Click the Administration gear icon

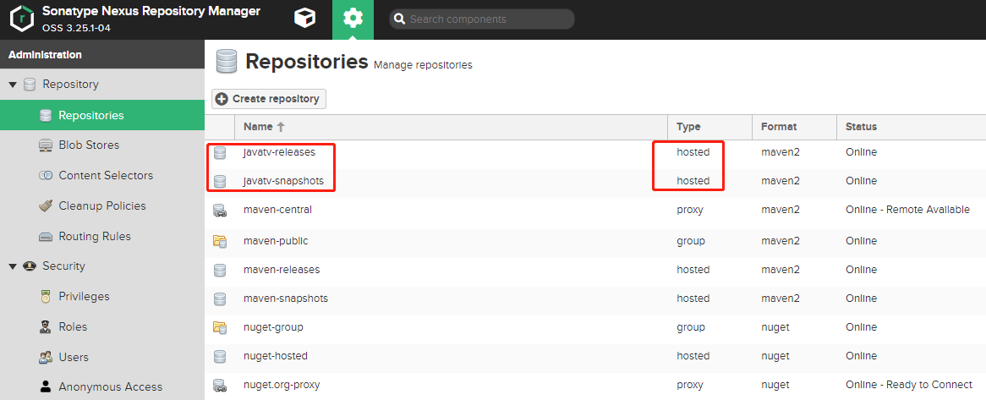pos(353,19)
